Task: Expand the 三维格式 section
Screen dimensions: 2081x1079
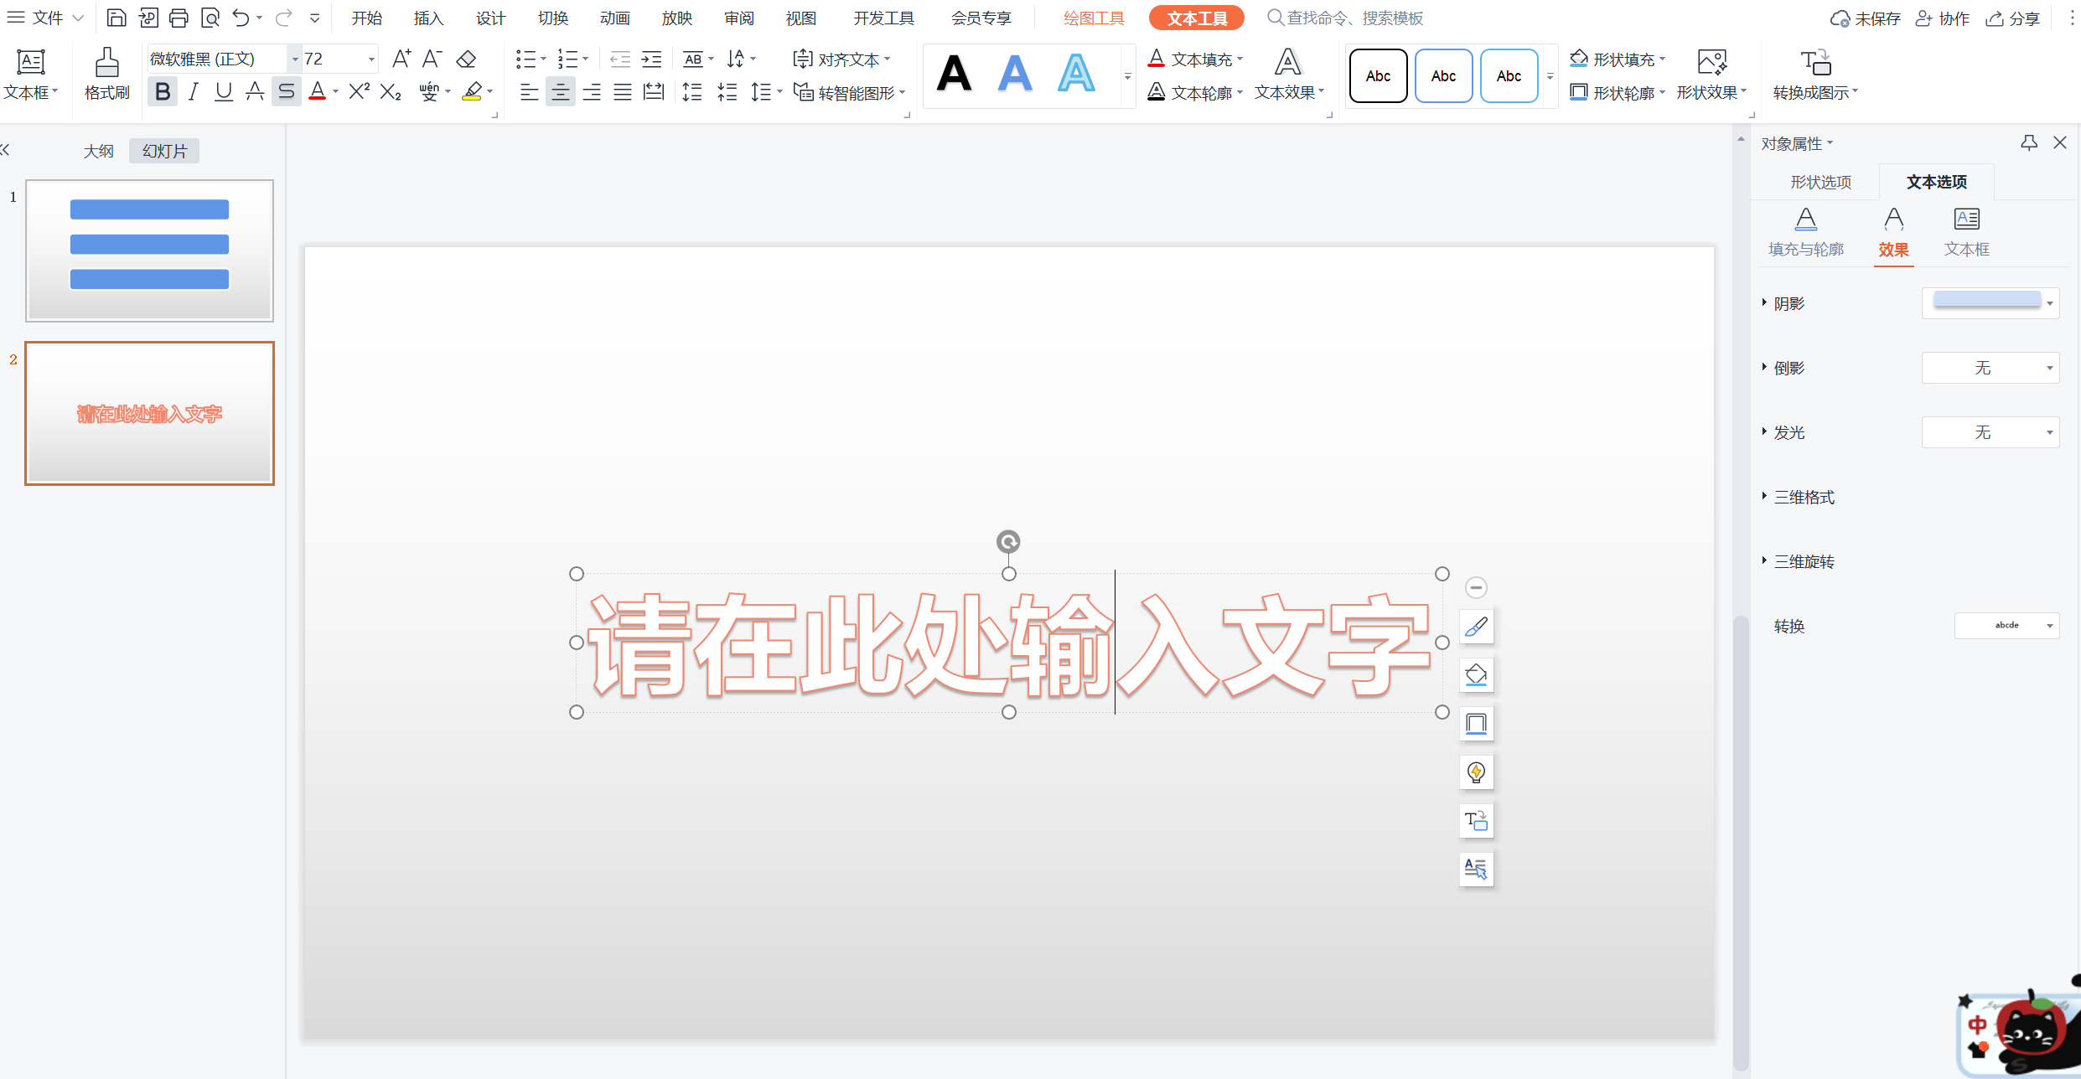Action: pyautogui.click(x=1804, y=497)
